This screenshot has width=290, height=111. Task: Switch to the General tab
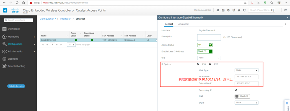(x=169, y=24)
